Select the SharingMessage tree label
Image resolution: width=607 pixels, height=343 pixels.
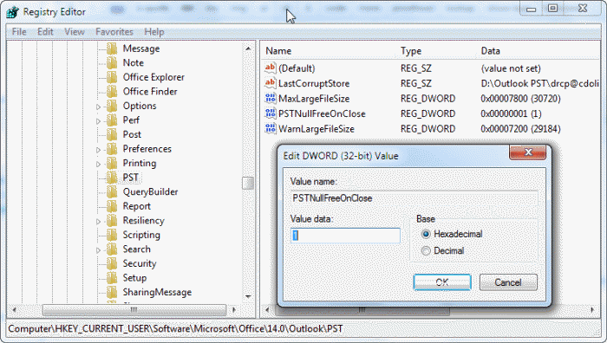157,292
